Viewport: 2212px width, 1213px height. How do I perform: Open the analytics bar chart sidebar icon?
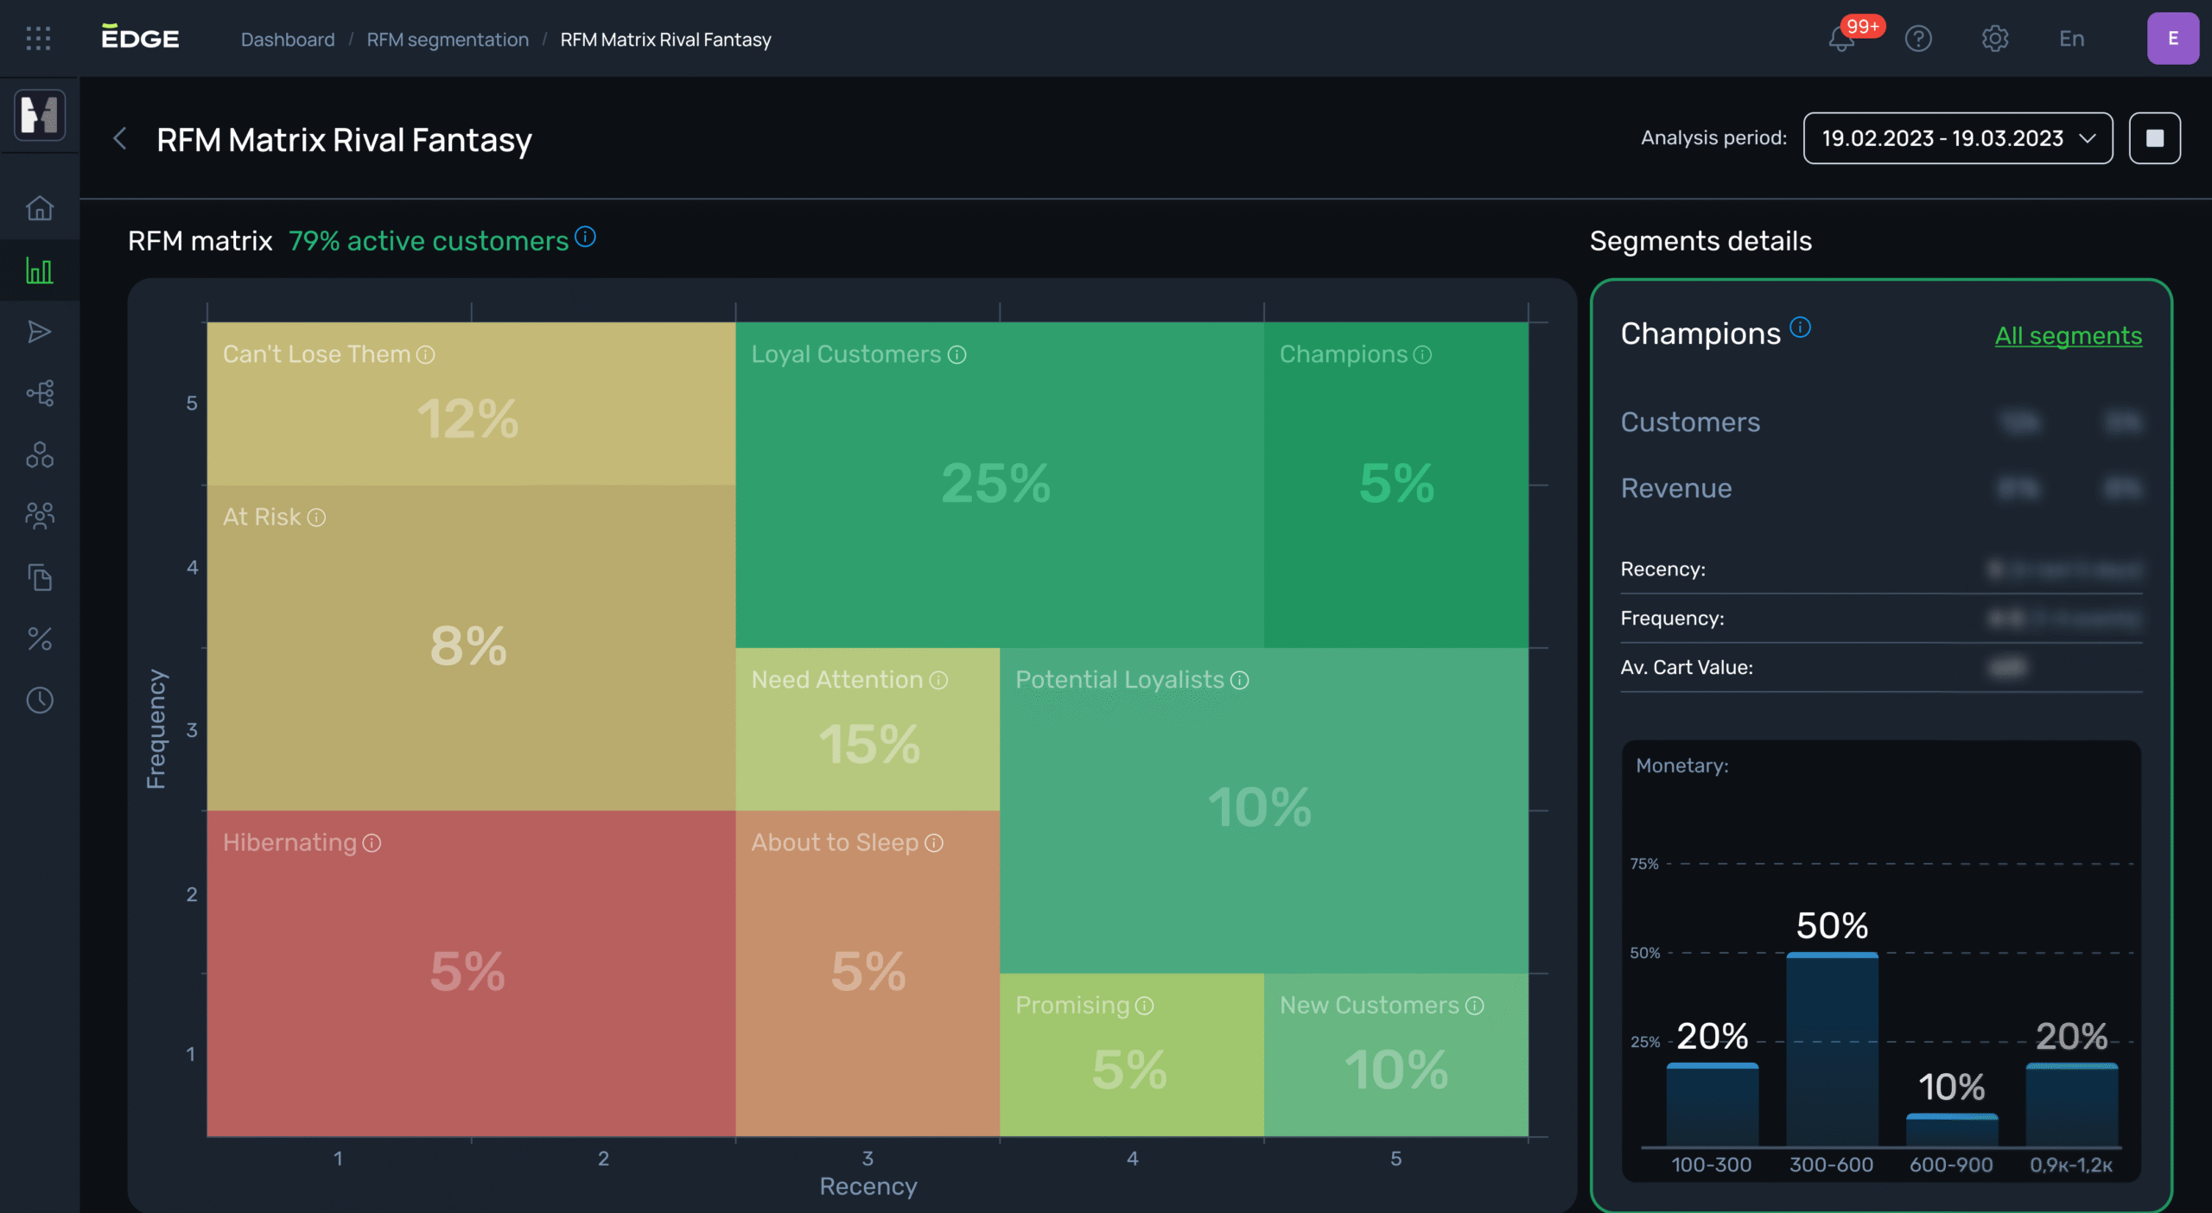(x=40, y=270)
